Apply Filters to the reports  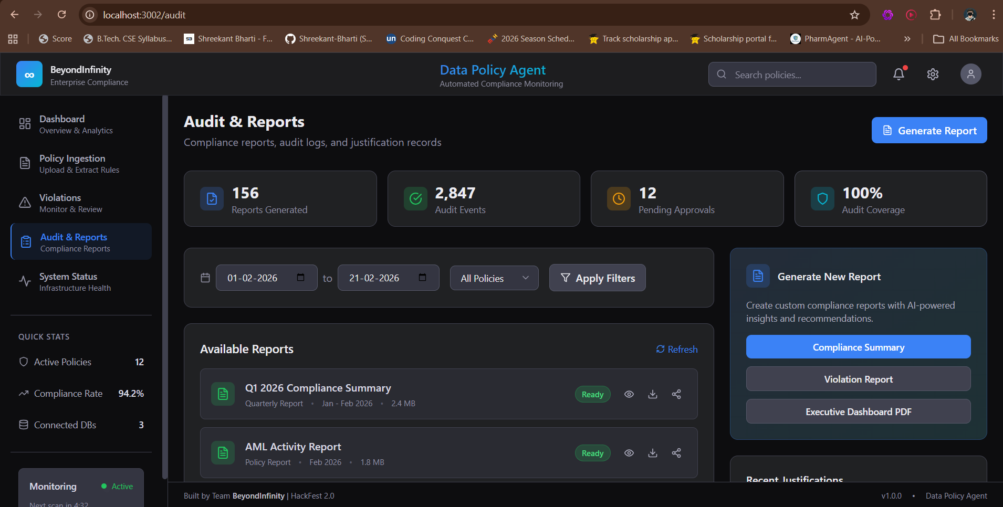point(597,278)
